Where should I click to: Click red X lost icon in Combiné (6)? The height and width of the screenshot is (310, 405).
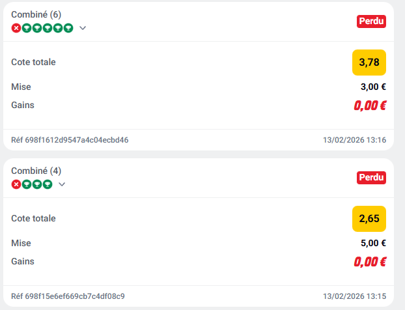click(x=16, y=27)
